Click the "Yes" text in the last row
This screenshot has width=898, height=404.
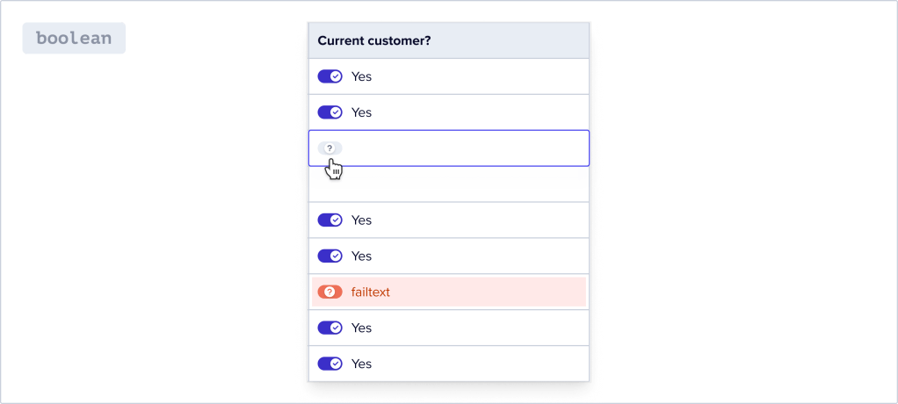point(361,364)
